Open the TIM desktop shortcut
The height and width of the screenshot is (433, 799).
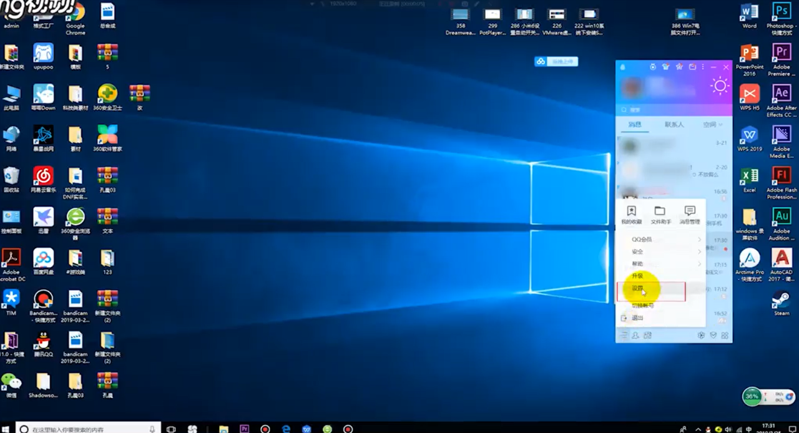[11, 302]
